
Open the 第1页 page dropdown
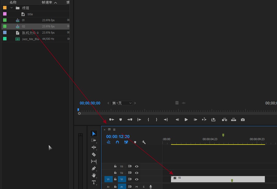[122, 103]
